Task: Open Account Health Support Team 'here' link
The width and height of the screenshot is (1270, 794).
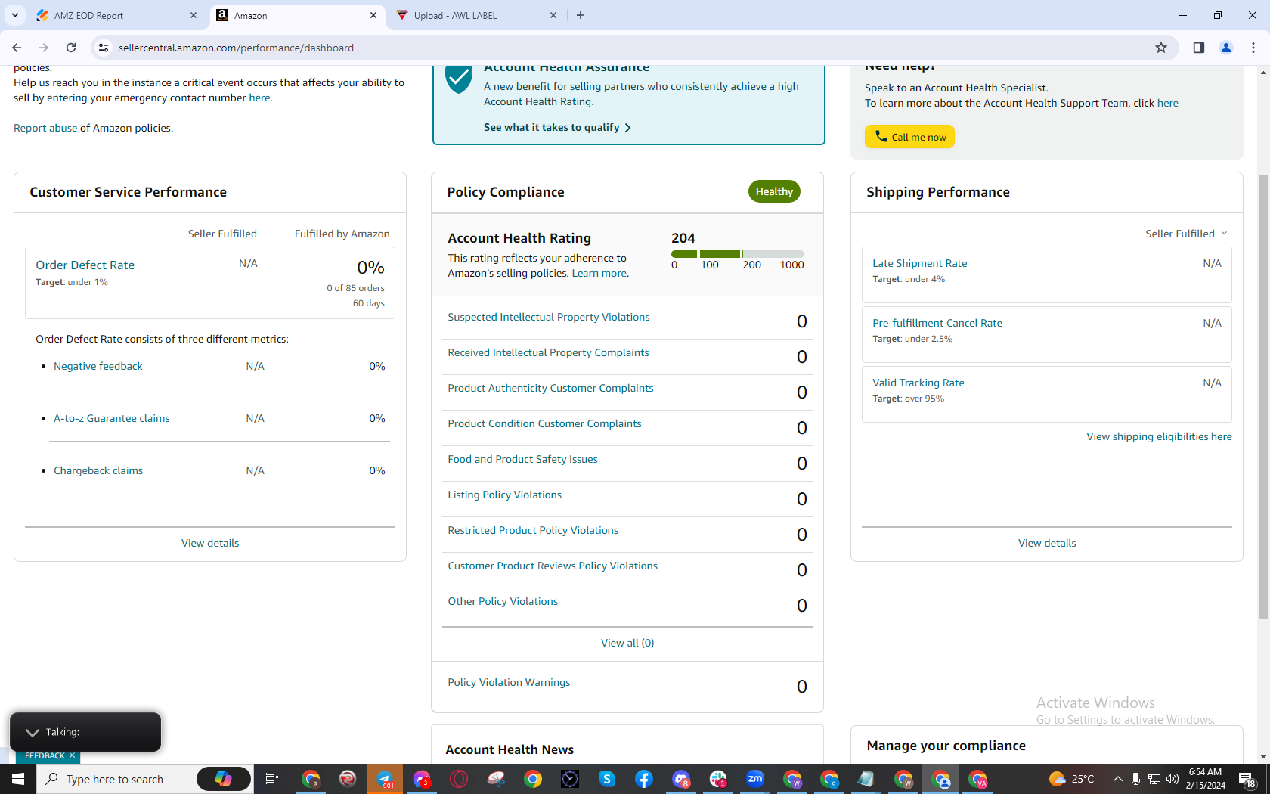Action: pyautogui.click(x=1167, y=103)
